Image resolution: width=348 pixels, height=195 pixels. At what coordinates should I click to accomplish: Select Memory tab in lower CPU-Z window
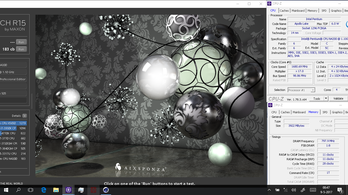(313, 112)
